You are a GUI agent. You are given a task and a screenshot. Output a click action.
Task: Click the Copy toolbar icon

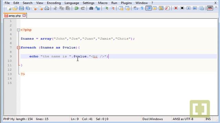coord(62,8)
